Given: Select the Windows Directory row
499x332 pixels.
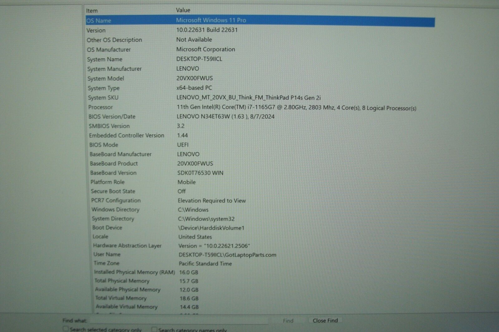Looking at the screenshot, I should point(260,210).
